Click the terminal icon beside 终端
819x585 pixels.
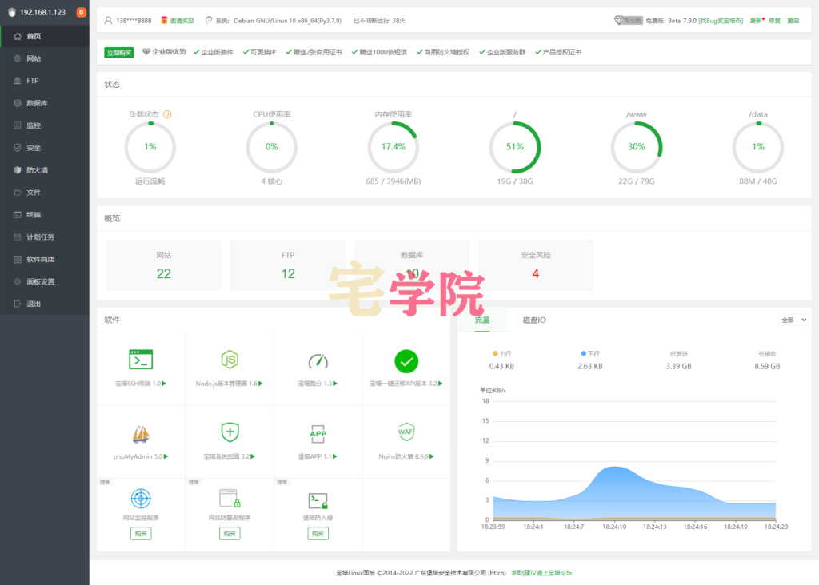pyautogui.click(x=18, y=214)
